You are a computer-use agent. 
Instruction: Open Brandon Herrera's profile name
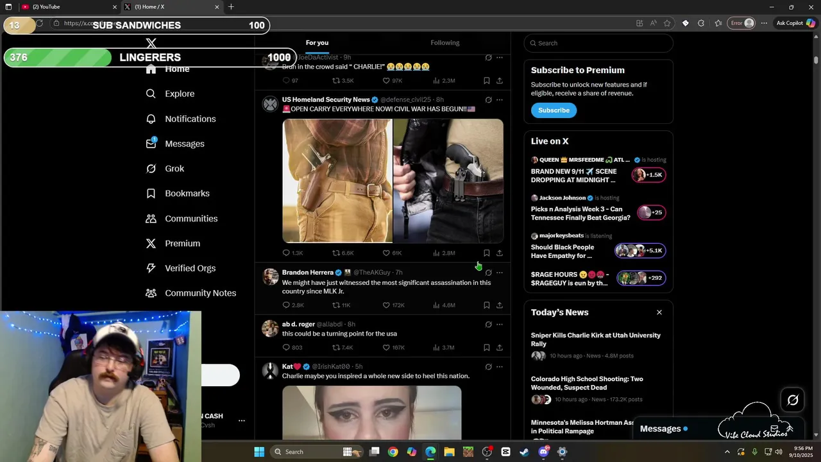[x=308, y=273]
